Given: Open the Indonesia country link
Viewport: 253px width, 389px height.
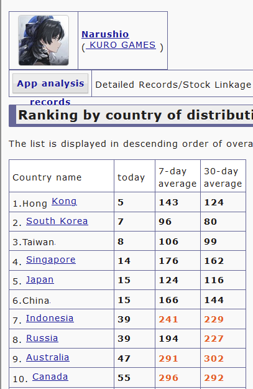Looking at the screenshot, I should tap(50, 318).
